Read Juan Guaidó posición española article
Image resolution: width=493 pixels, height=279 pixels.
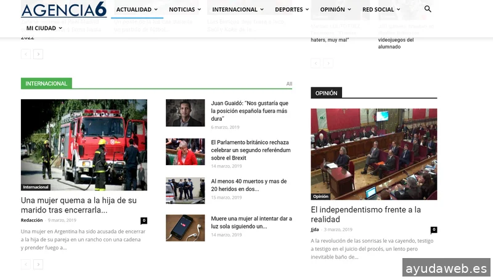pos(250,111)
